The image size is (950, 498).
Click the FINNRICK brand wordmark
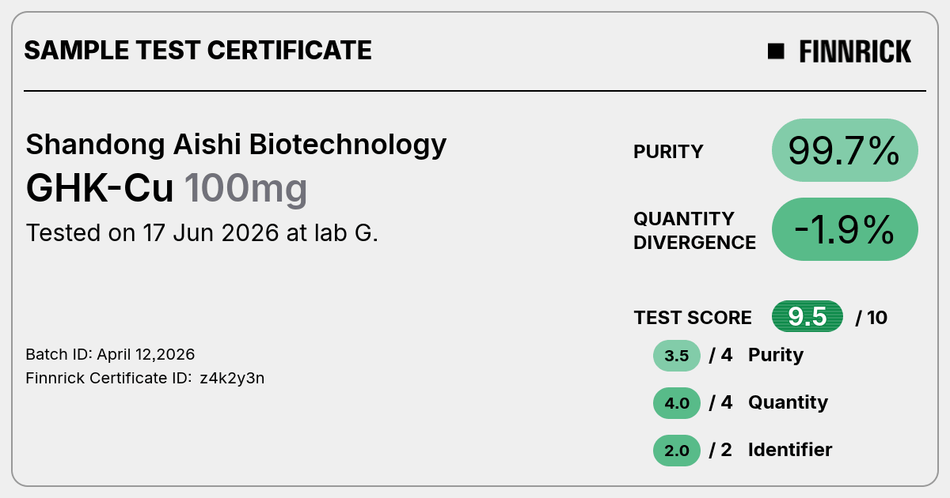pos(855,51)
